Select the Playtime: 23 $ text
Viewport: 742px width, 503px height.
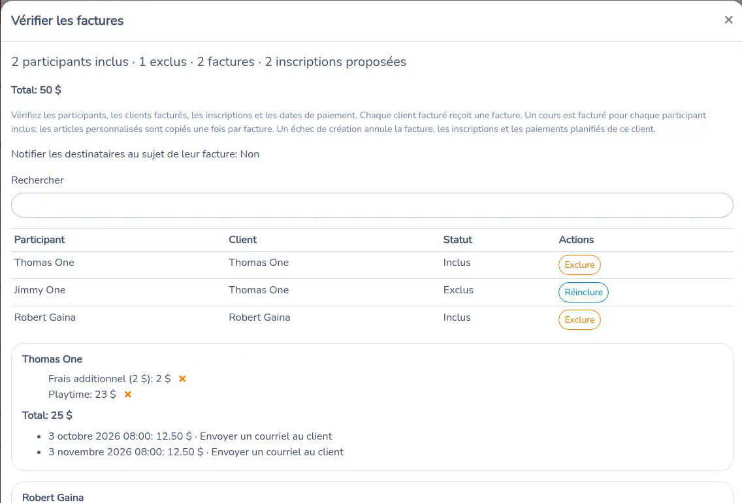click(82, 394)
